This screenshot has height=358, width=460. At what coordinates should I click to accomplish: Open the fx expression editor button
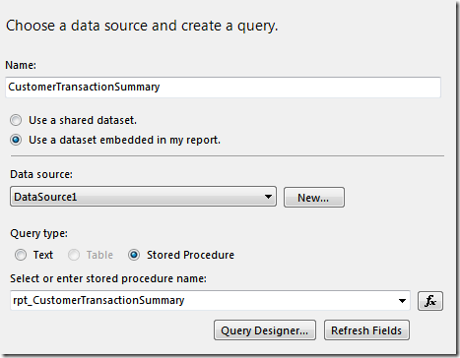(430, 301)
